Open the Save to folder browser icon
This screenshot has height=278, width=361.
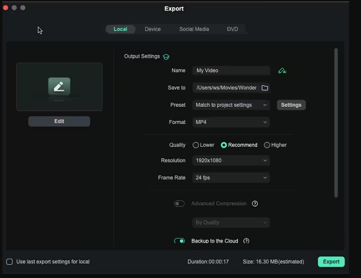(x=265, y=88)
